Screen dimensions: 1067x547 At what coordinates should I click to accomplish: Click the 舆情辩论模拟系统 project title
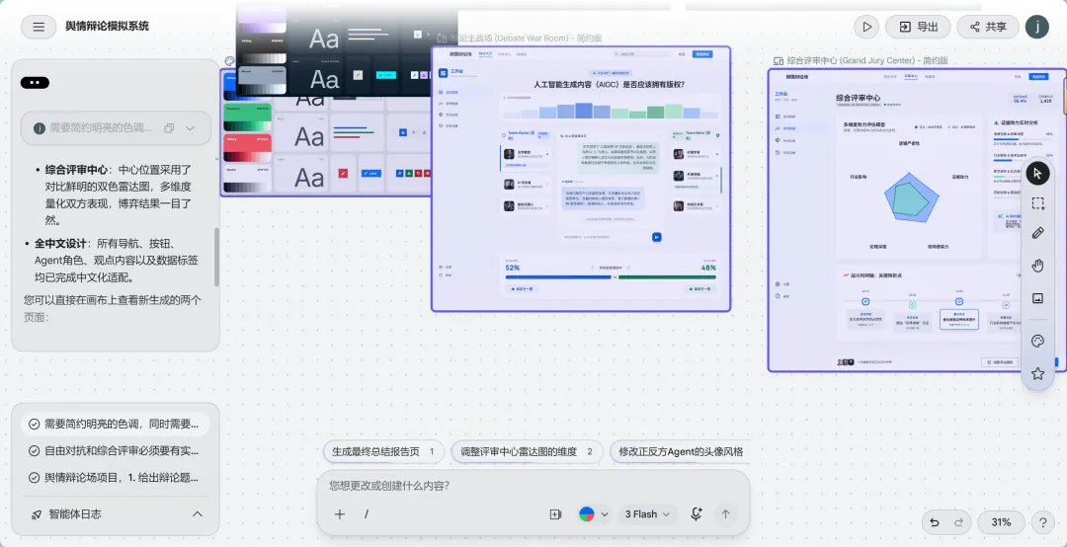(x=107, y=27)
